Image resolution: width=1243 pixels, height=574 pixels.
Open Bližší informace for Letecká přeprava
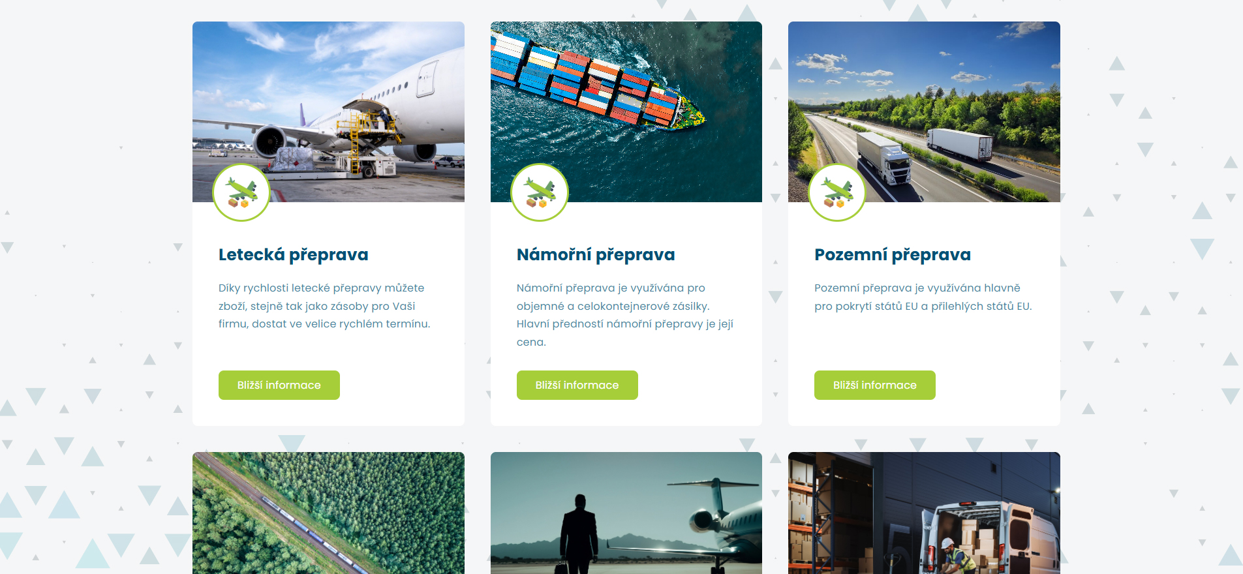(279, 385)
